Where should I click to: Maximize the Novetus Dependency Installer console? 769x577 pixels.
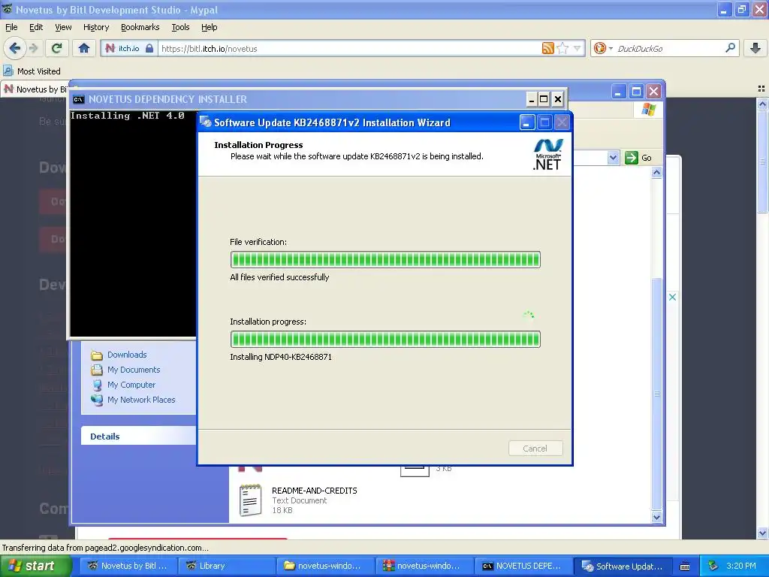pos(544,100)
